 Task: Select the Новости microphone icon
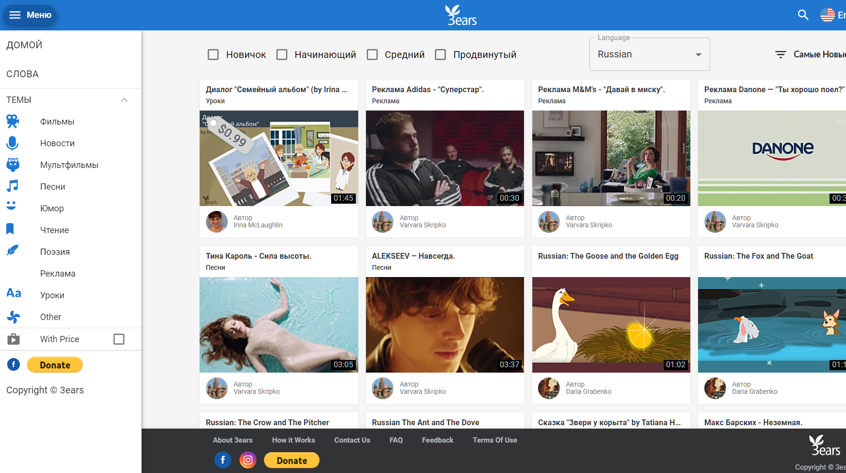pyautogui.click(x=13, y=143)
